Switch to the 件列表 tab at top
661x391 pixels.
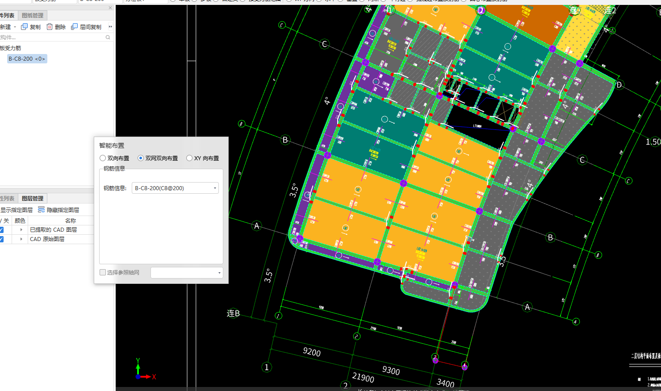click(x=7, y=16)
